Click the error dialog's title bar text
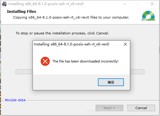160x116 pixels. [71, 44]
